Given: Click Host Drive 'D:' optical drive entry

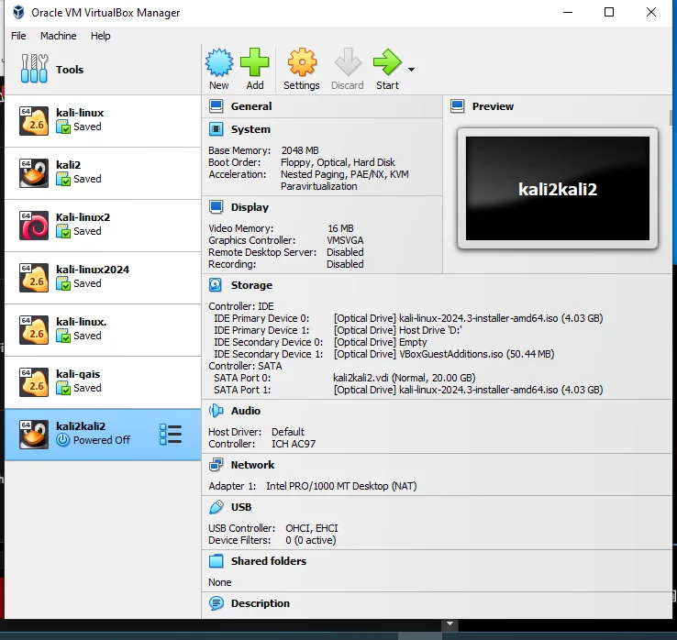Looking at the screenshot, I should 397,330.
